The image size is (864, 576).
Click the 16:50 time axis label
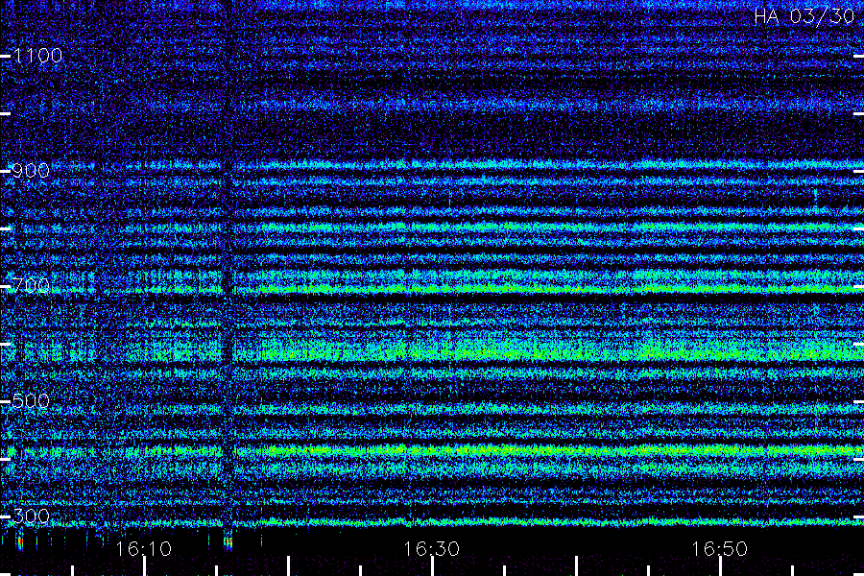coord(720,549)
